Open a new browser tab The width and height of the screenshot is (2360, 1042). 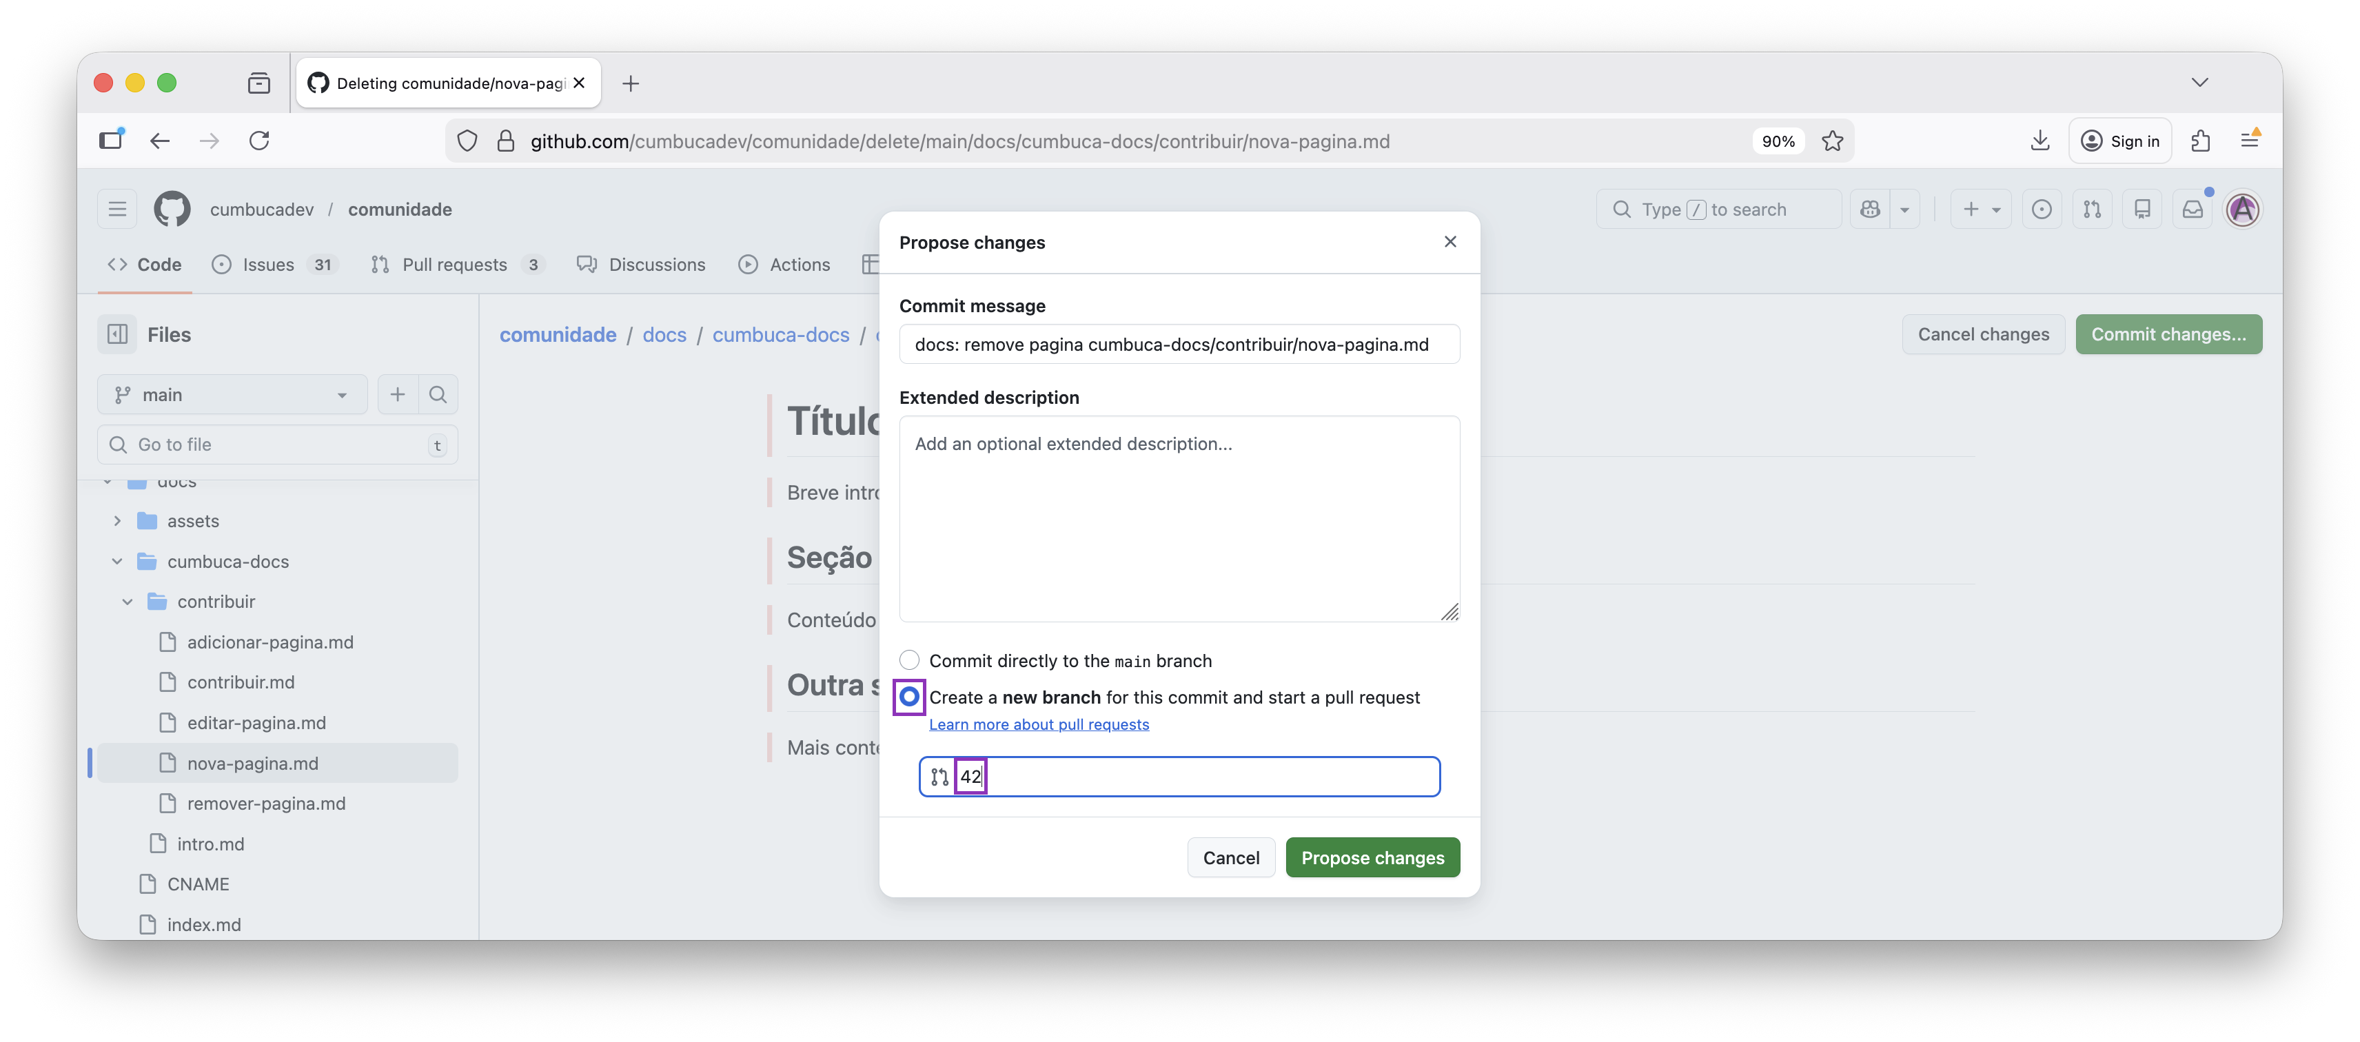[630, 83]
